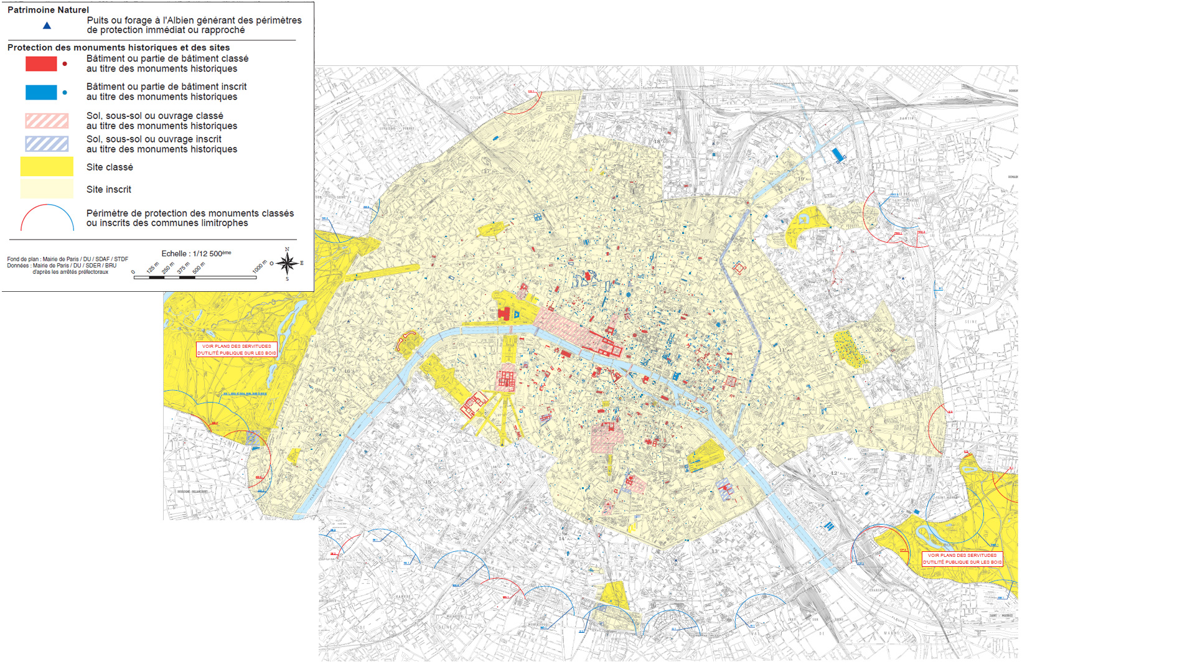1195x672 pixels.
Task: Click the black and white scale bar
Action: coord(194,278)
